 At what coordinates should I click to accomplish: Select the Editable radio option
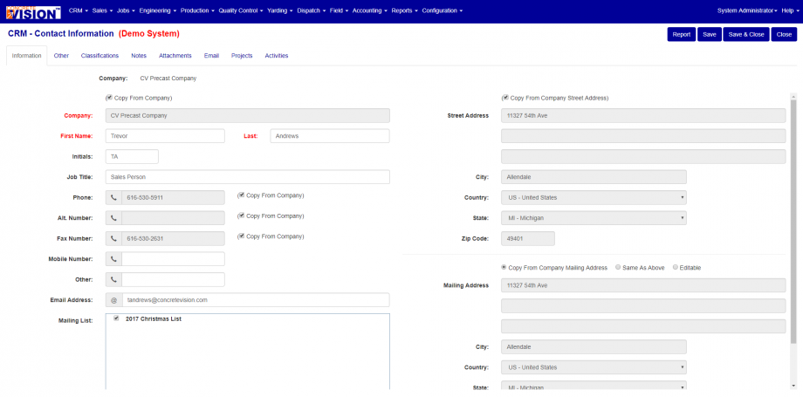pos(676,267)
